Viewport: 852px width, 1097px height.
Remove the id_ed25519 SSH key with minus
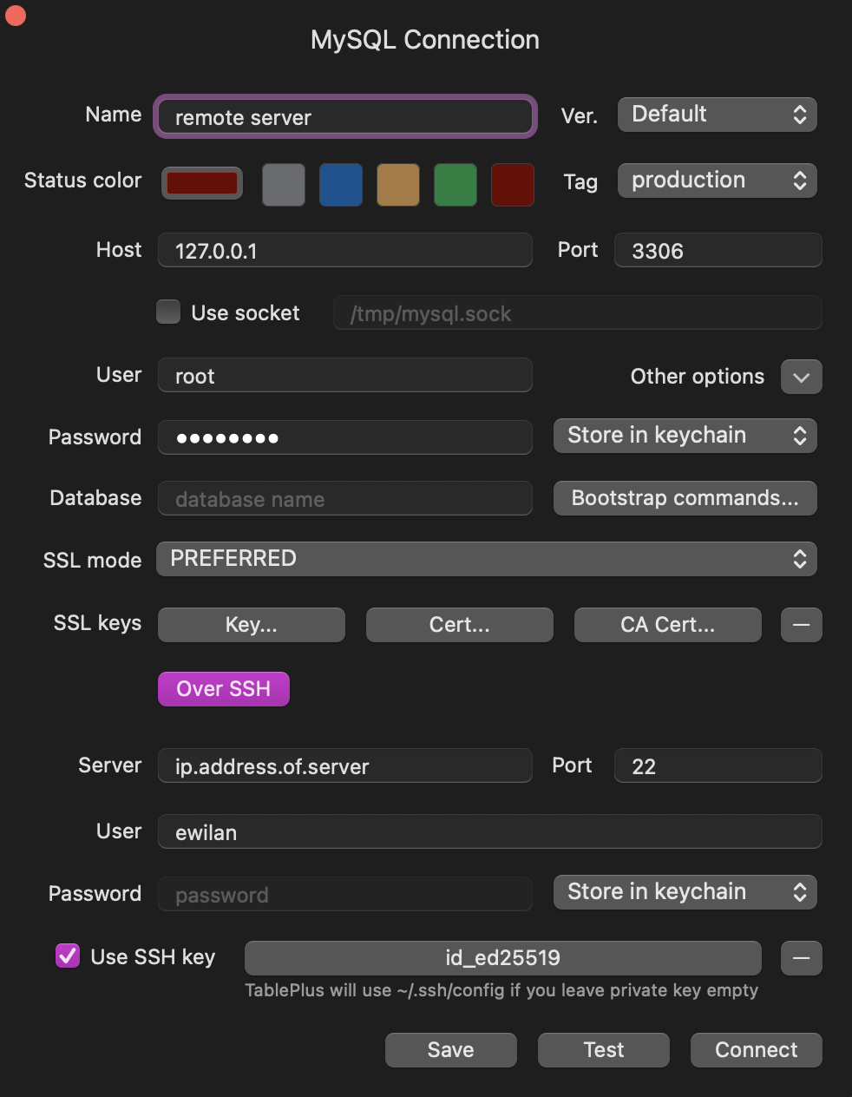coord(801,958)
